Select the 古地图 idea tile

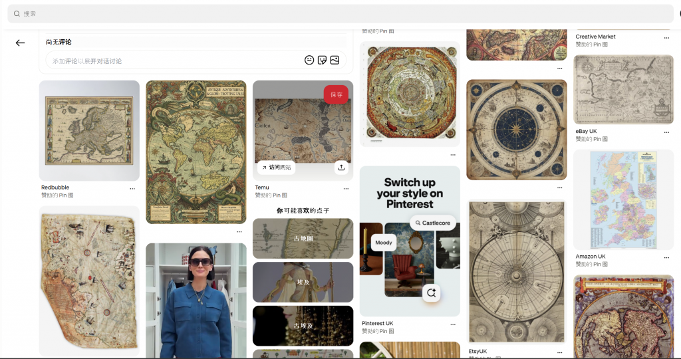pyautogui.click(x=303, y=238)
